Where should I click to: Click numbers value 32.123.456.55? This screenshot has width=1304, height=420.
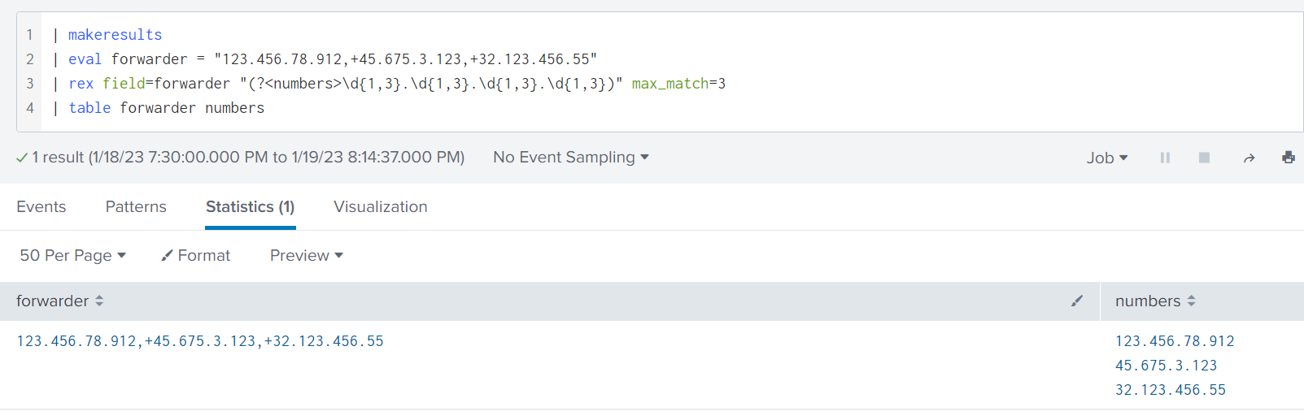(x=1170, y=391)
